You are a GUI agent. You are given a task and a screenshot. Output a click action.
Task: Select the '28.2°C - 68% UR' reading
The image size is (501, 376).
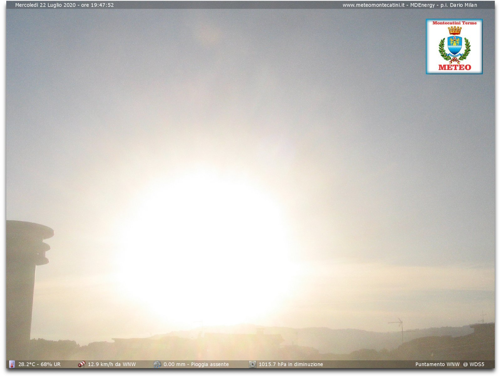[x=39, y=364]
